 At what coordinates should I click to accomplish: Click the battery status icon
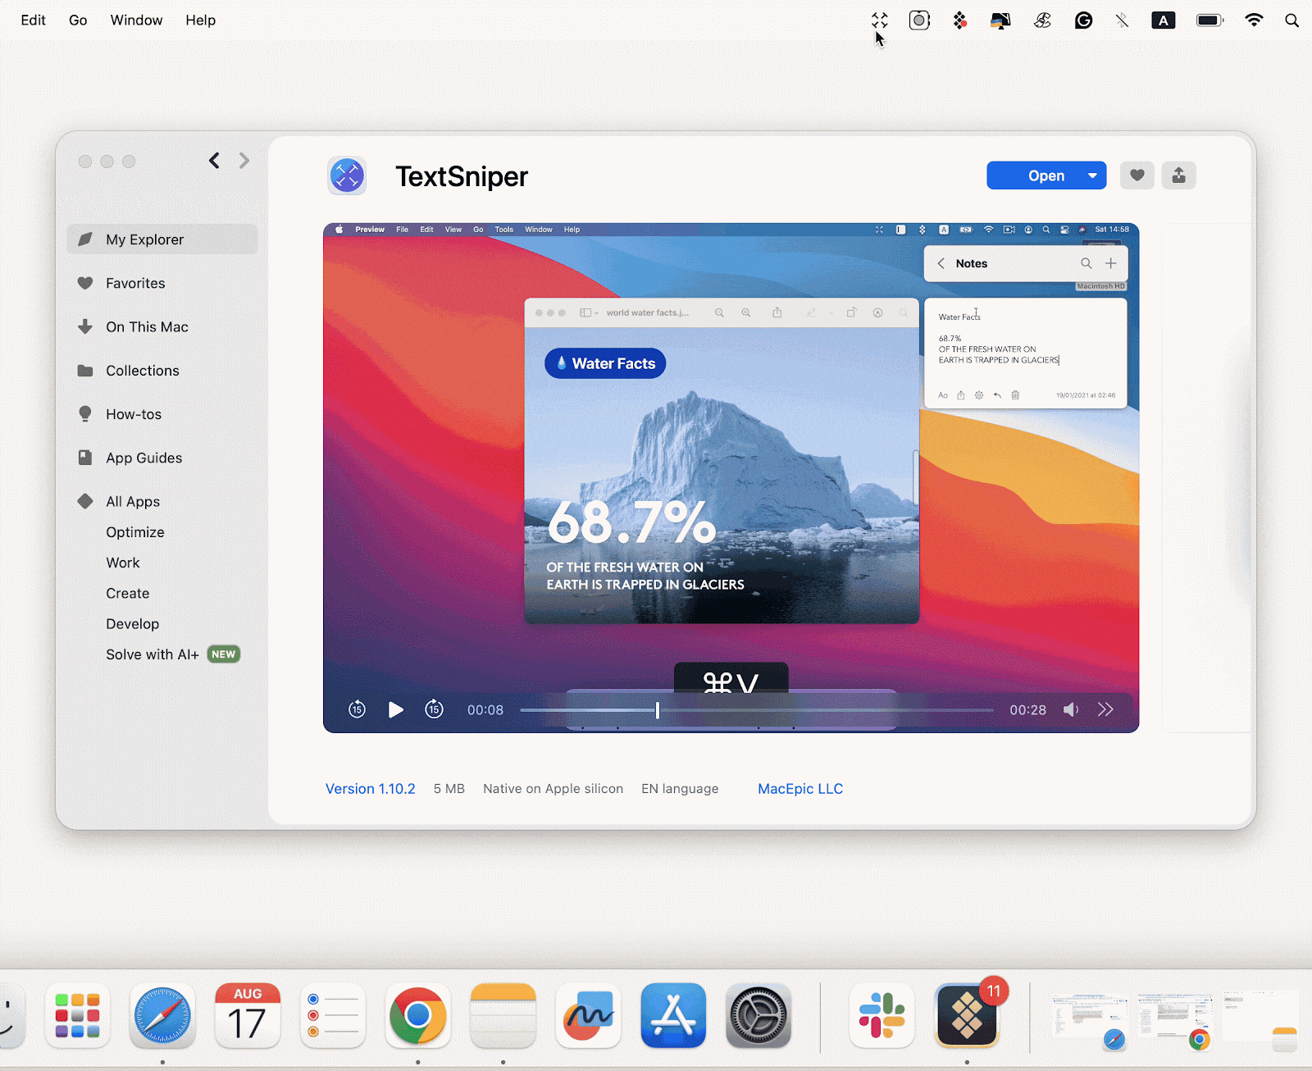(1209, 21)
